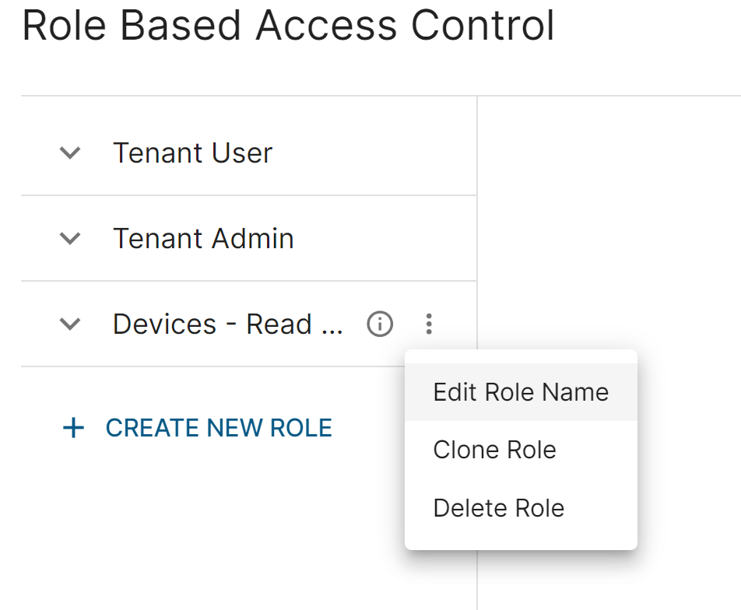Click the Role Based Access Control heading
The height and width of the screenshot is (610, 741).
[x=288, y=26]
